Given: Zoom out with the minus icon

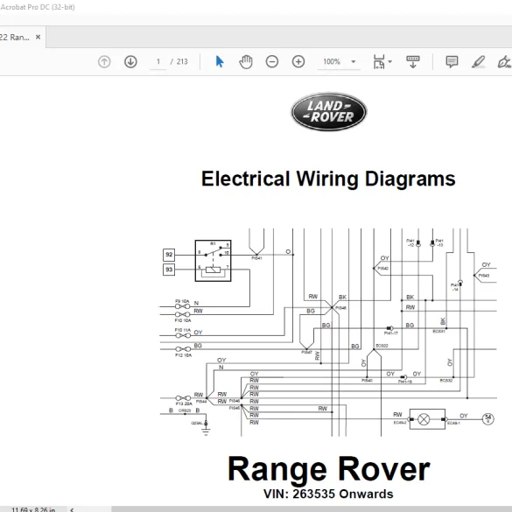Looking at the screenshot, I should [x=272, y=62].
